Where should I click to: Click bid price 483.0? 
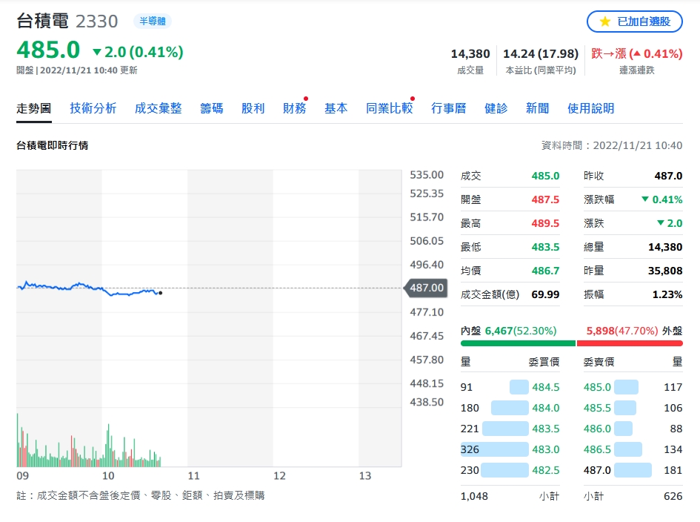coord(545,449)
